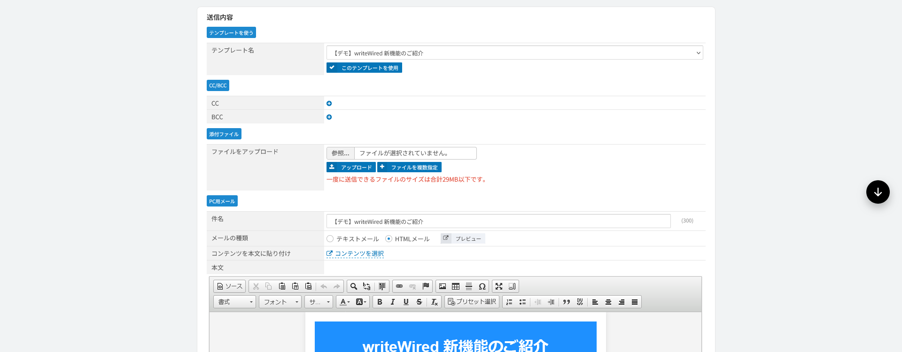Center align text in the editor
This screenshot has width=902, height=352.
click(x=608, y=302)
